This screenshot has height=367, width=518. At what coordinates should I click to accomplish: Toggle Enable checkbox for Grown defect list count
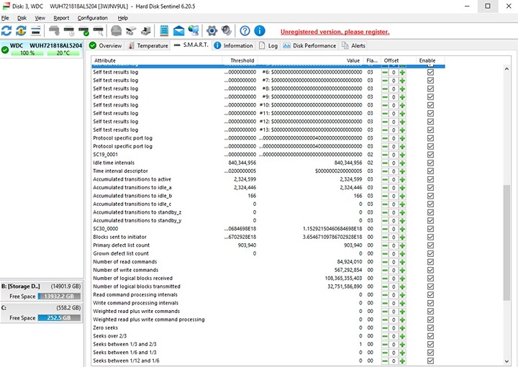point(430,254)
